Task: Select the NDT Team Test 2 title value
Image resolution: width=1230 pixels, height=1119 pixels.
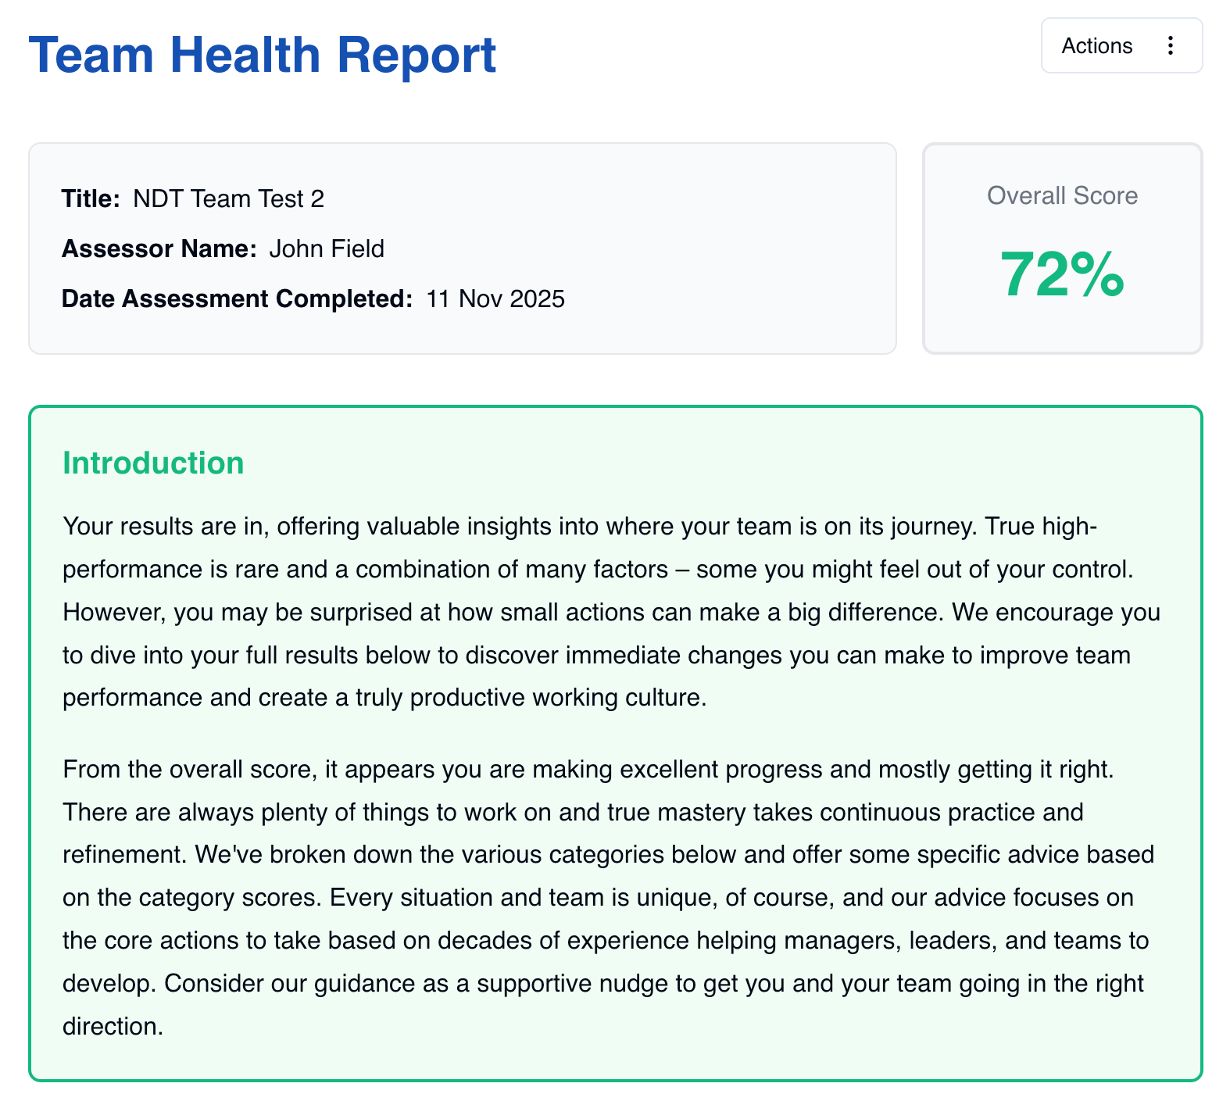Action: 229,199
